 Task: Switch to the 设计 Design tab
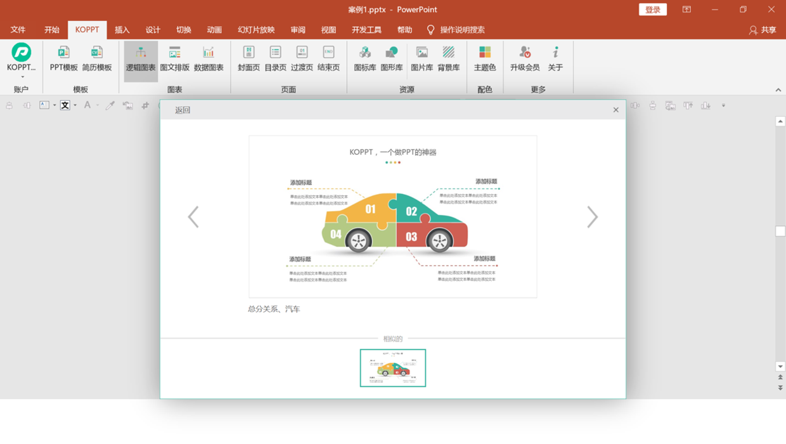coord(153,30)
